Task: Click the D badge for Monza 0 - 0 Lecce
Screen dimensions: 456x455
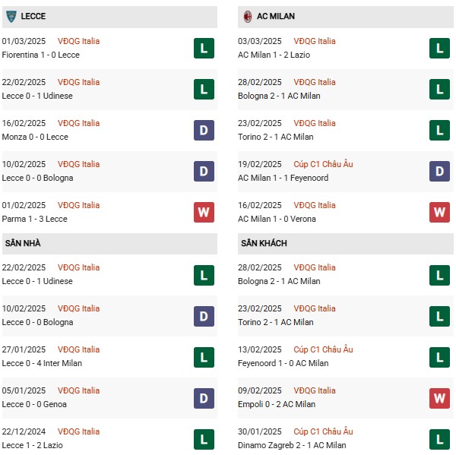Action: pos(204,130)
